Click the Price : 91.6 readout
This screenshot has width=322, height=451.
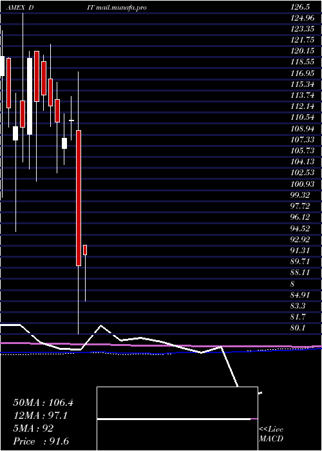(41, 441)
